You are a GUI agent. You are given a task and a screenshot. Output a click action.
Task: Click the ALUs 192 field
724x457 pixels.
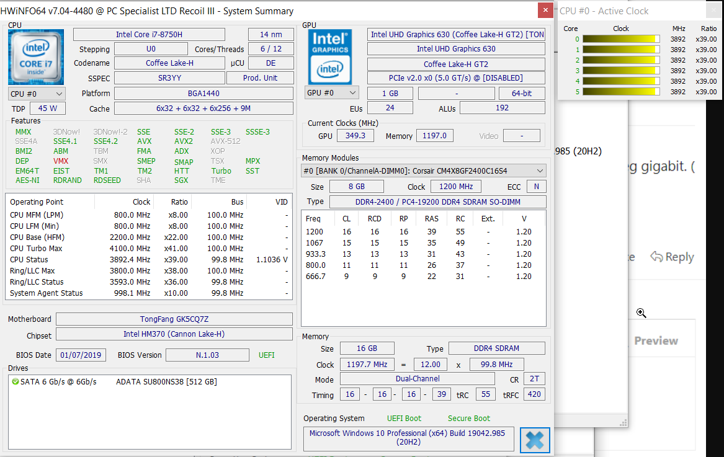503,107
